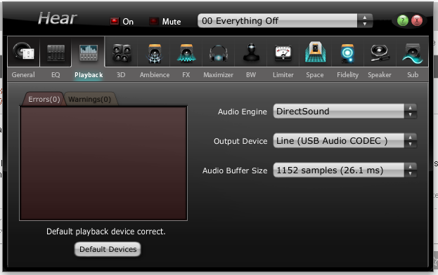This screenshot has height=275, width=438.
Task: Click the Default Devices button
Action: click(108, 249)
